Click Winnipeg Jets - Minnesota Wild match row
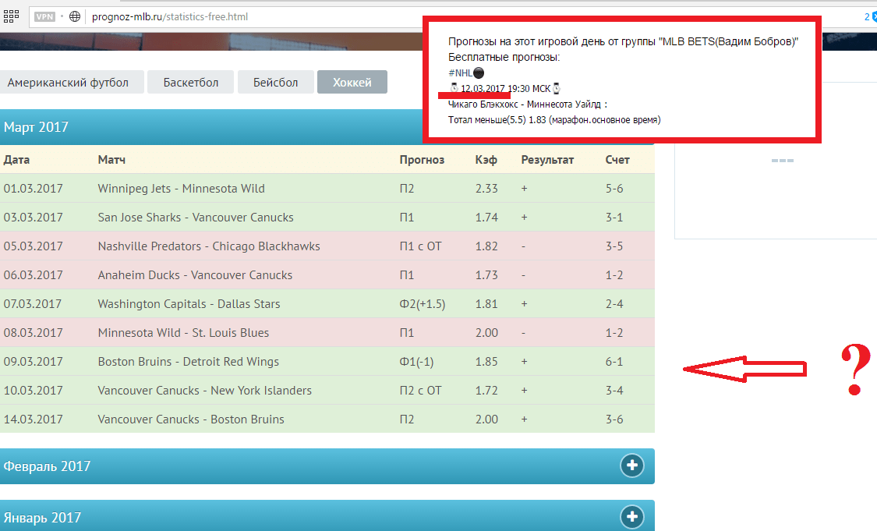The image size is (877, 531). [181, 188]
